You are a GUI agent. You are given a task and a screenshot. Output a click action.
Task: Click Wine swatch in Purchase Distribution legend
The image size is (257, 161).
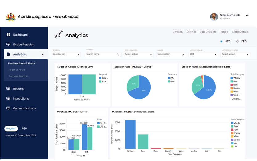(232, 136)
